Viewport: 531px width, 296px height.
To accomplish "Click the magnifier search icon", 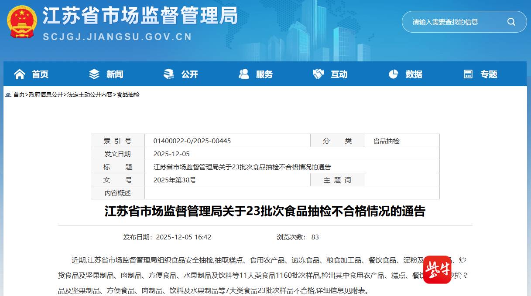I will pos(511,22).
